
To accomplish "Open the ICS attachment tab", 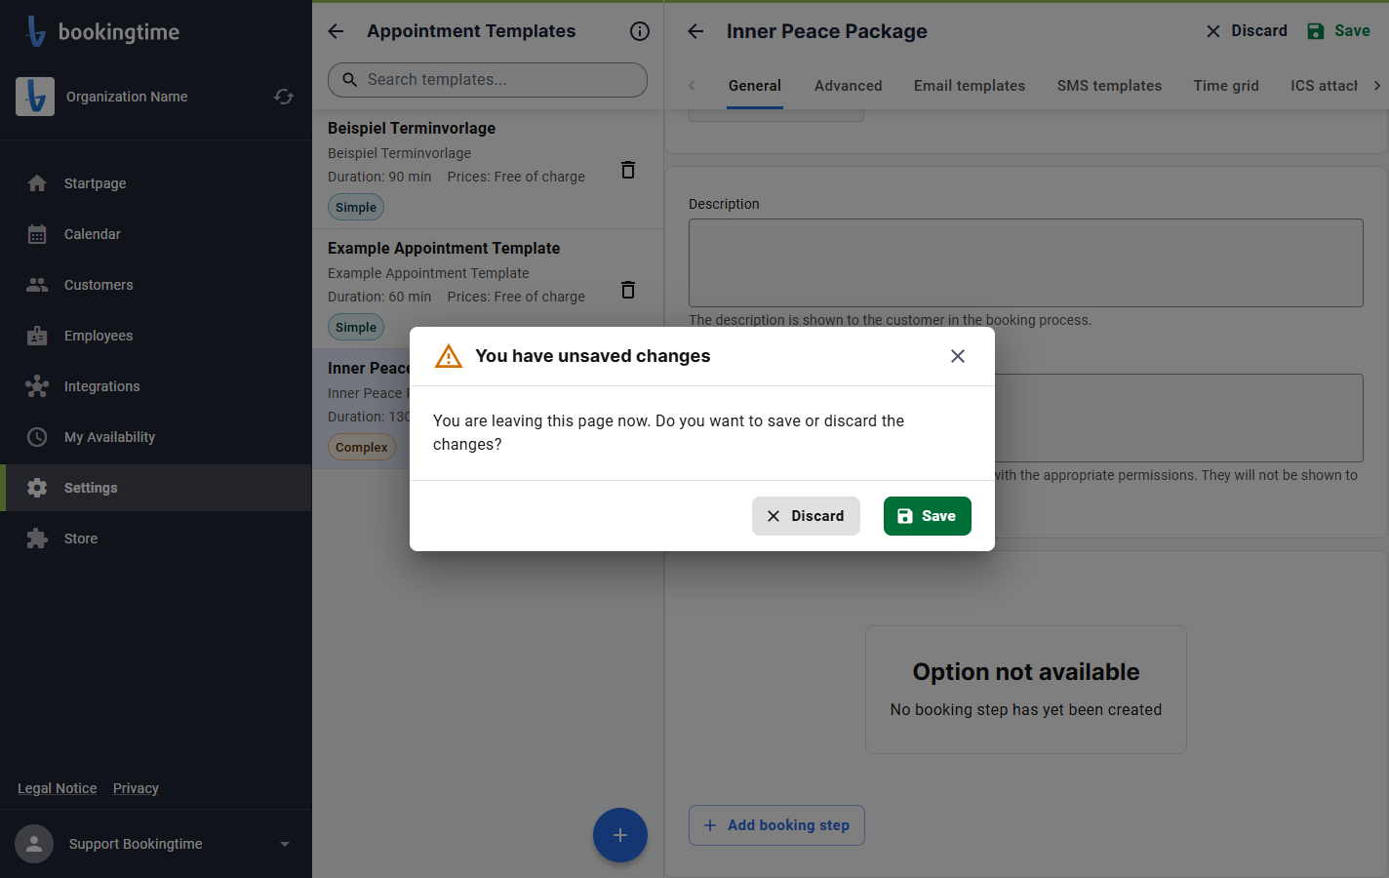I will [1324, 86].
